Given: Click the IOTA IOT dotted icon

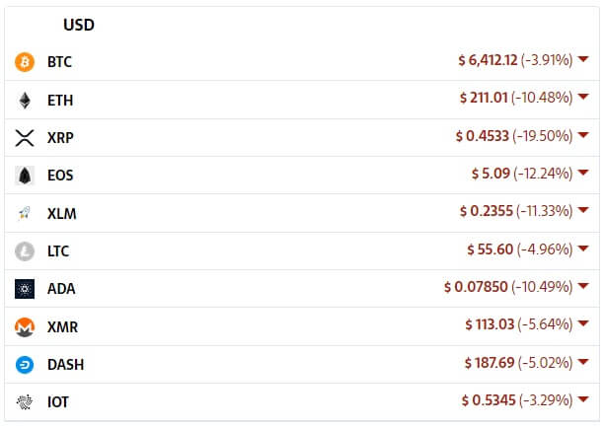Looking at the screenshot, I should pyautogui.click(x=25, y=402).
